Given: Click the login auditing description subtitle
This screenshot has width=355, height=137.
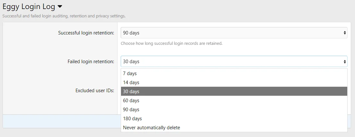Looking at the screenshot, I should tap(64, 16).
